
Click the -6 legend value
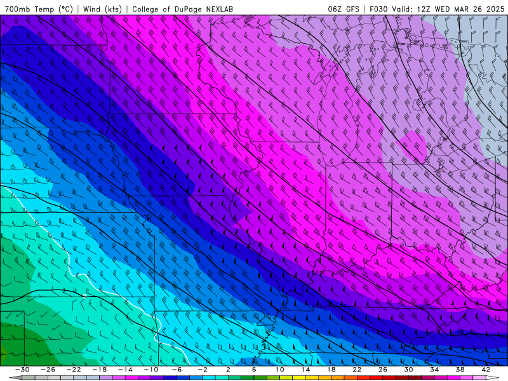pos(177,370)
